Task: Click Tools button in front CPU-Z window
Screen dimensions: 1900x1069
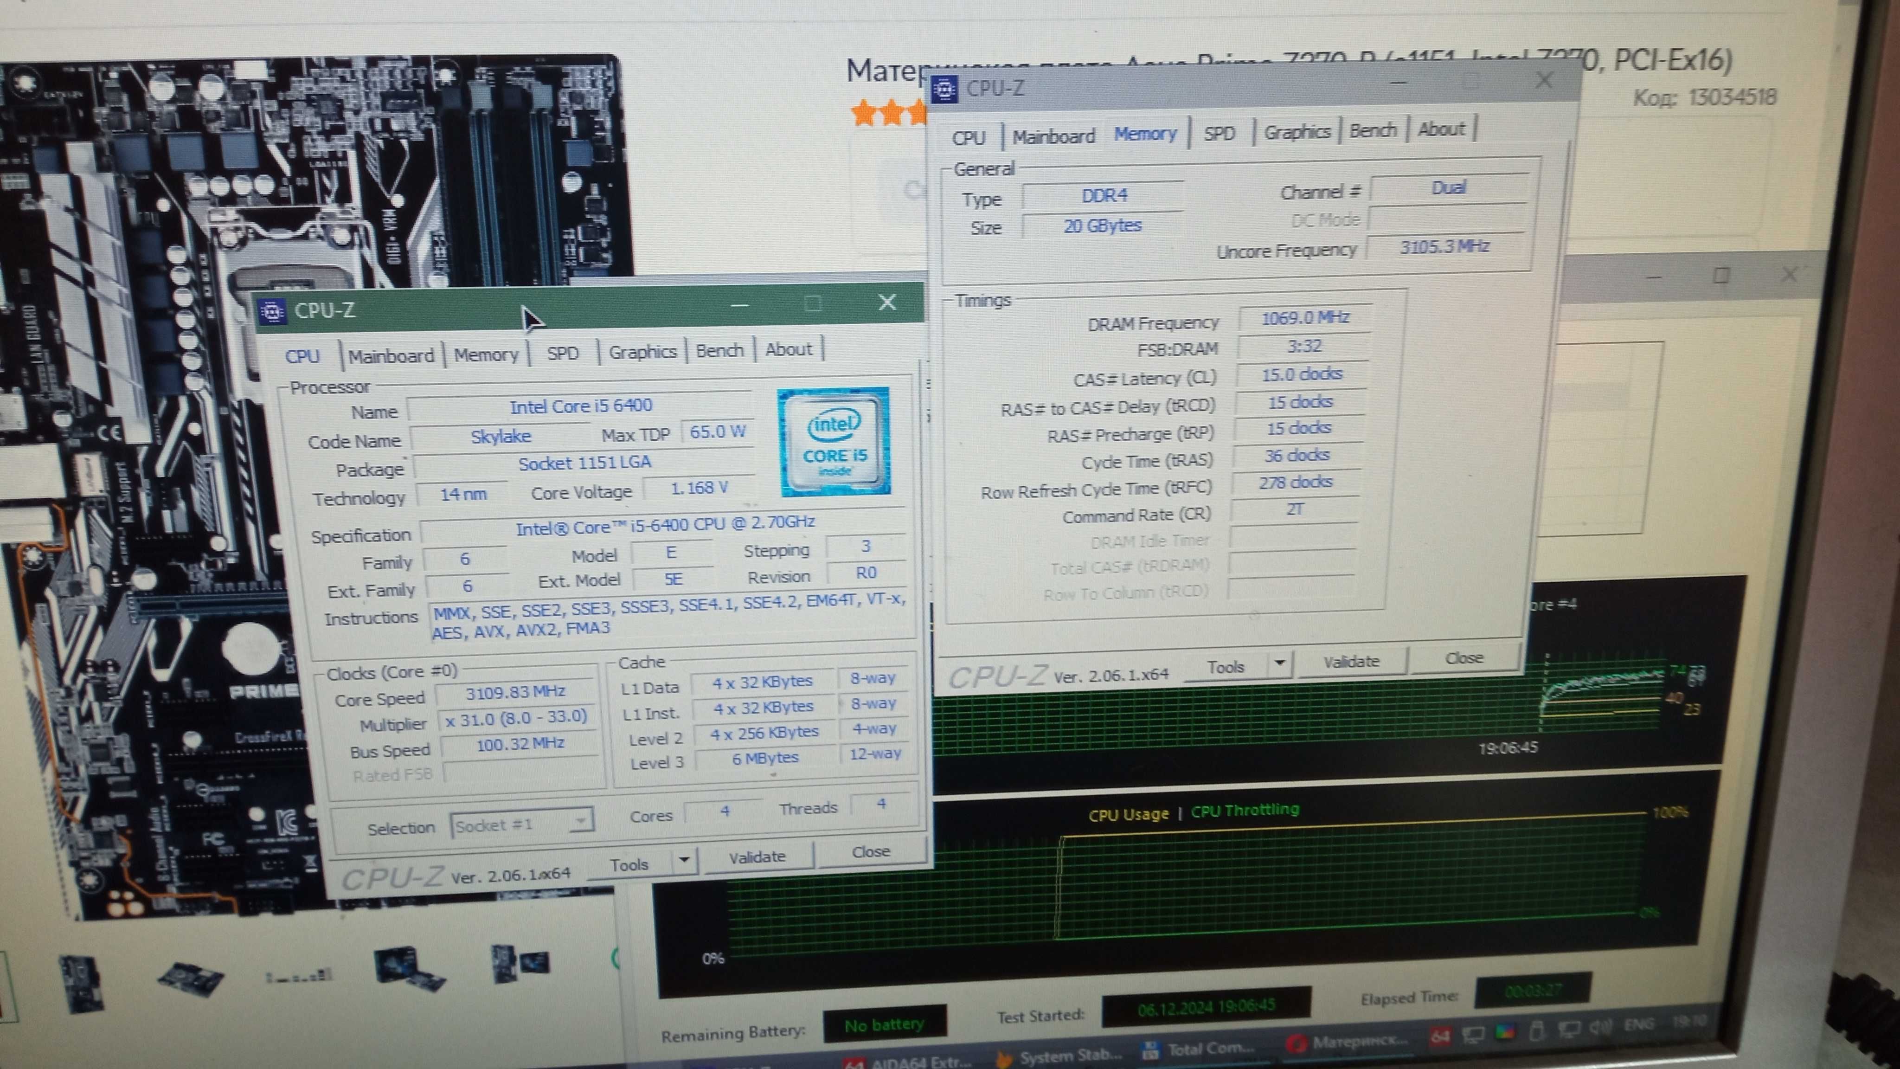Action: click(x=629, y=864)
